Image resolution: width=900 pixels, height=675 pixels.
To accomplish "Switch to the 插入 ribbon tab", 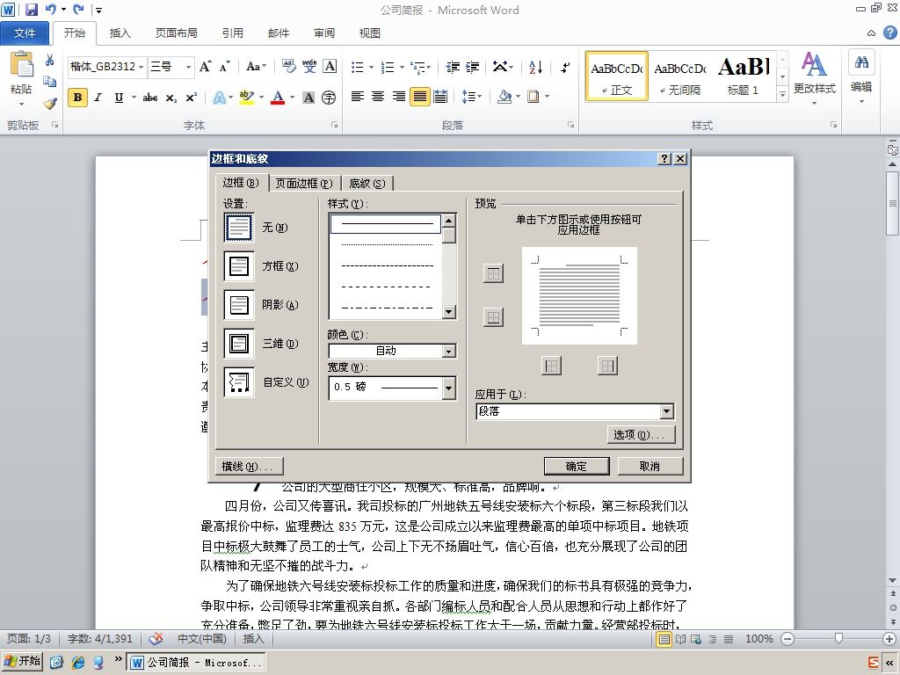I will coord(120,33).
